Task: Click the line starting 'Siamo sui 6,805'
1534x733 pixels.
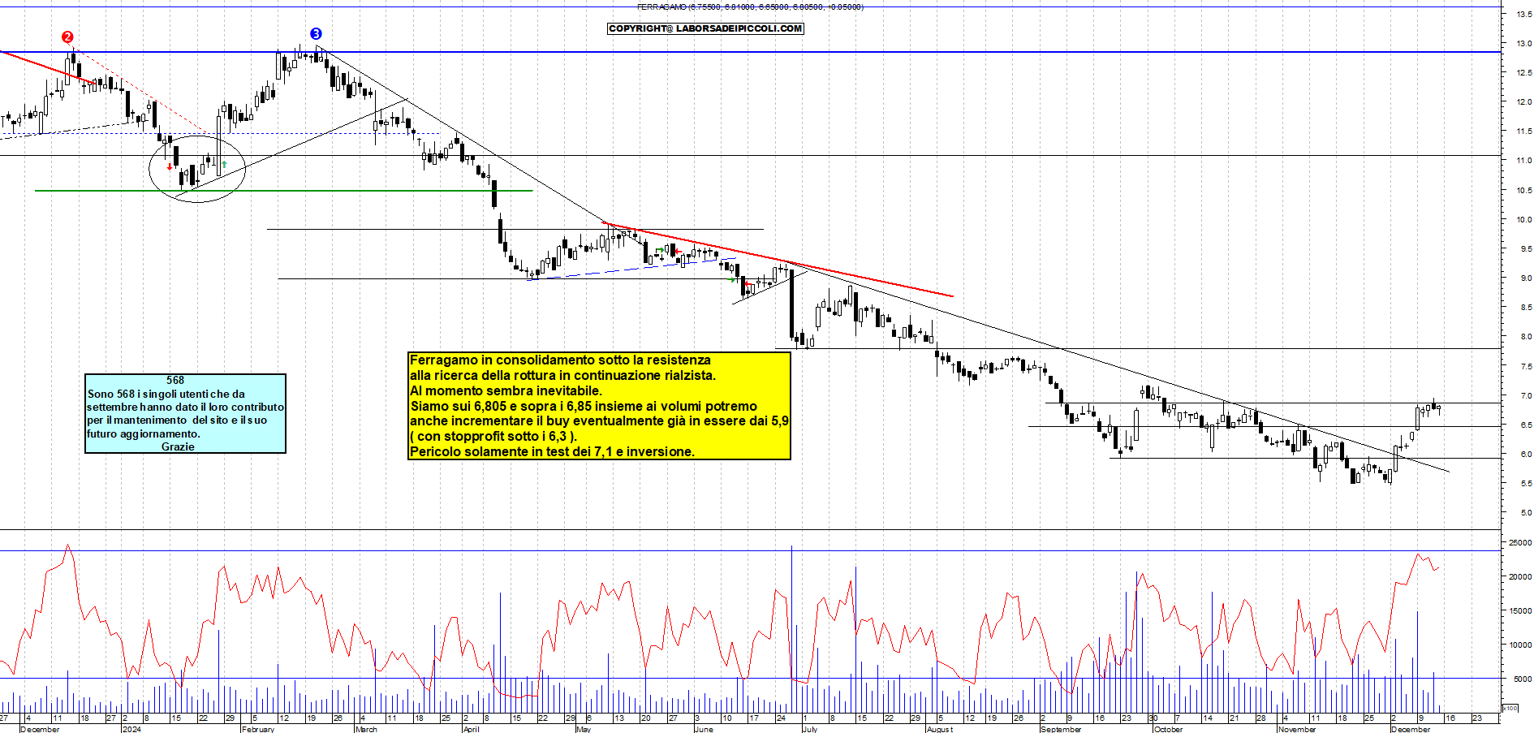Action: 584,406
